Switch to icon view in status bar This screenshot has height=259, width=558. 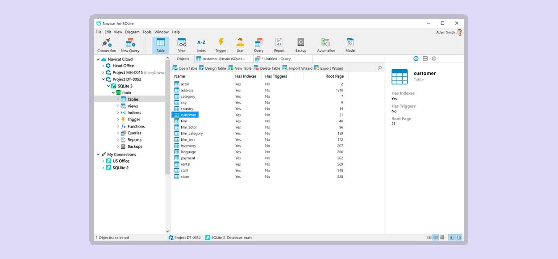pyautogui.click(x=429, y=238)
